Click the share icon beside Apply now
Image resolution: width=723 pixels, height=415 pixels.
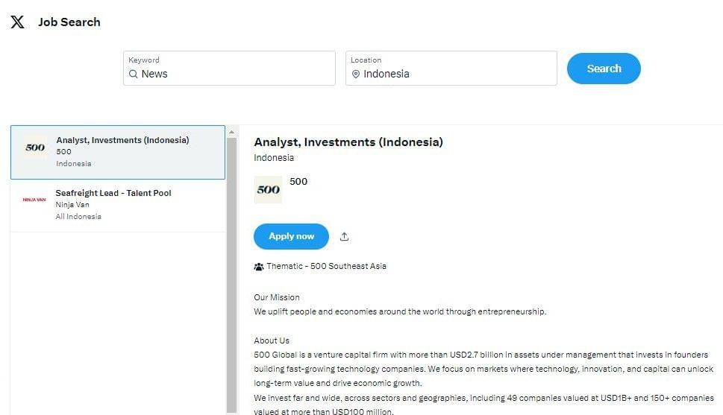344,236
